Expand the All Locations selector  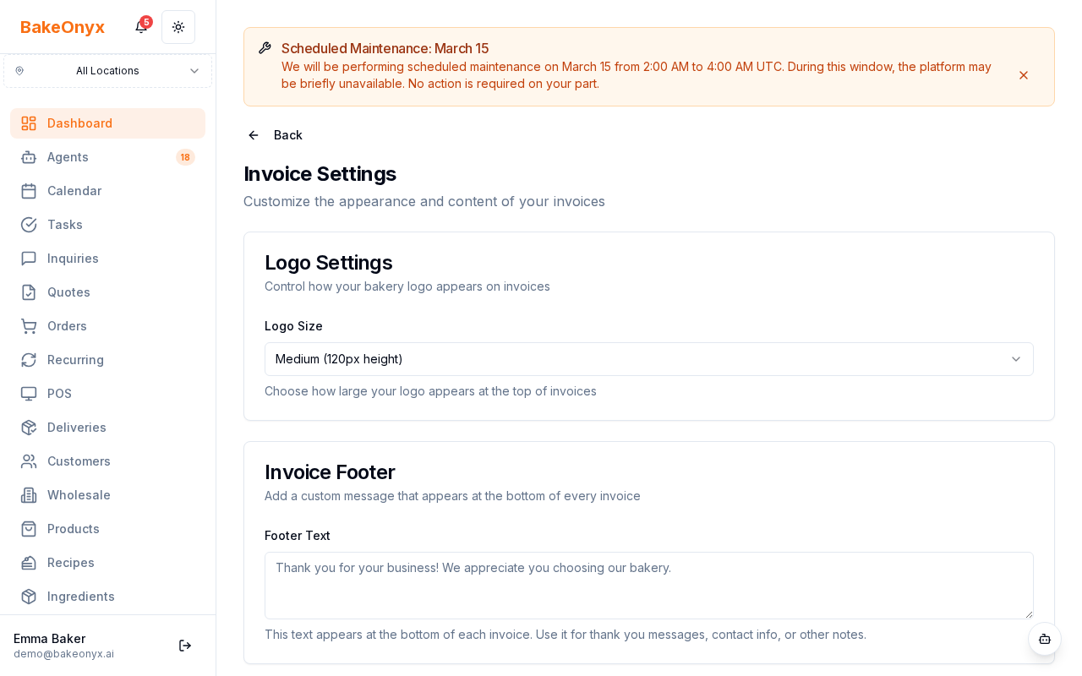click(x=107, y=71)
